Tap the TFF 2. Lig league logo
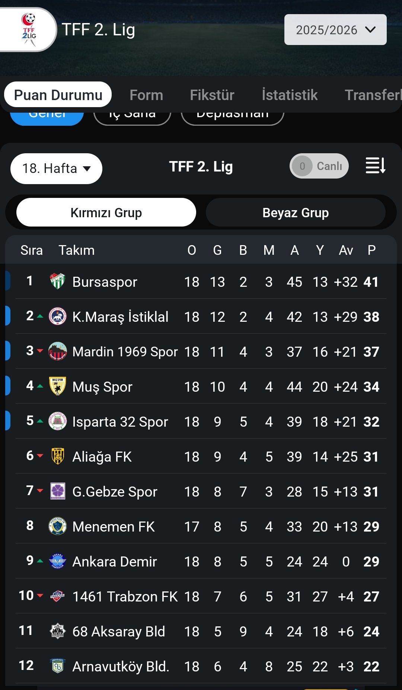The image size is (402, 690). pos(29,30)
